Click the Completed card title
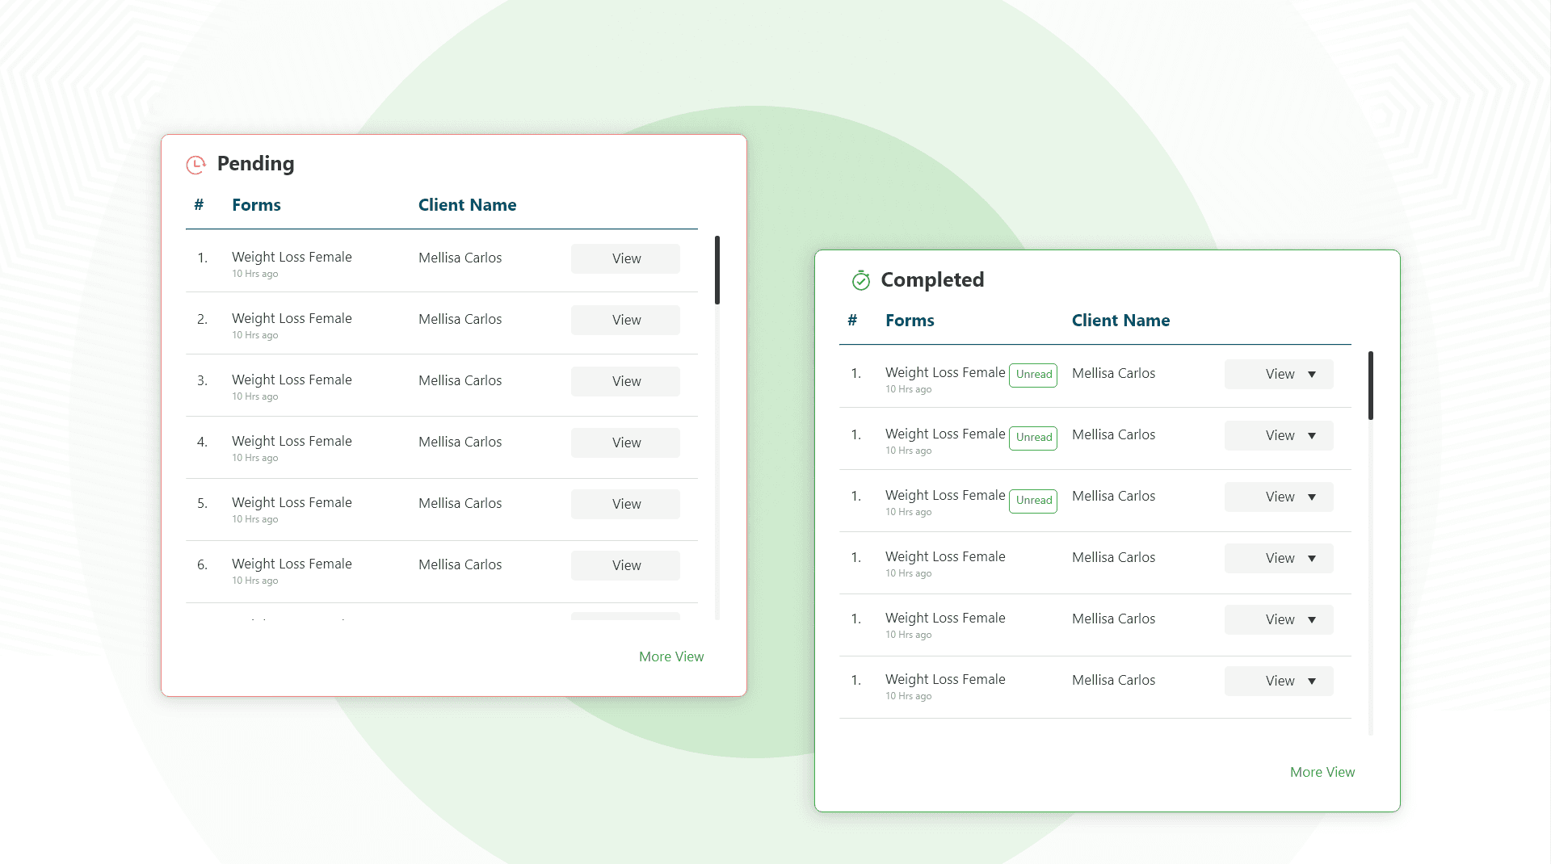1551x864 pixels. pyautogui.click(x=932, y=280)
